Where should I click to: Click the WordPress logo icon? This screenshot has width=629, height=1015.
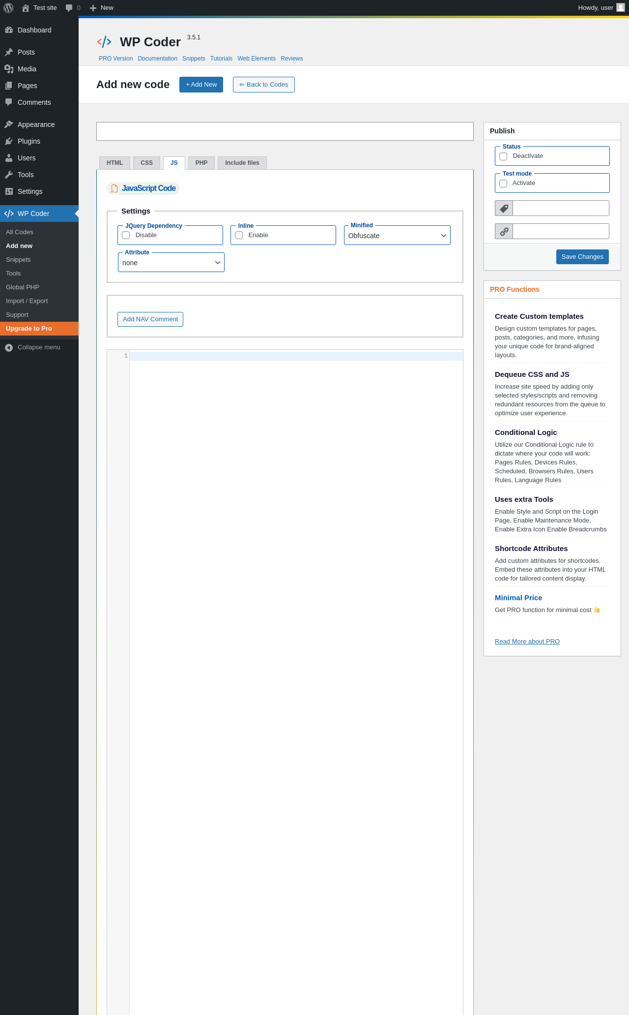pyautogui.click(x=8, y=8)
